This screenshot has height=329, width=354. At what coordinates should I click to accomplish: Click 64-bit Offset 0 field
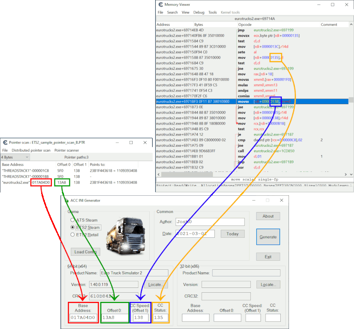115,317
